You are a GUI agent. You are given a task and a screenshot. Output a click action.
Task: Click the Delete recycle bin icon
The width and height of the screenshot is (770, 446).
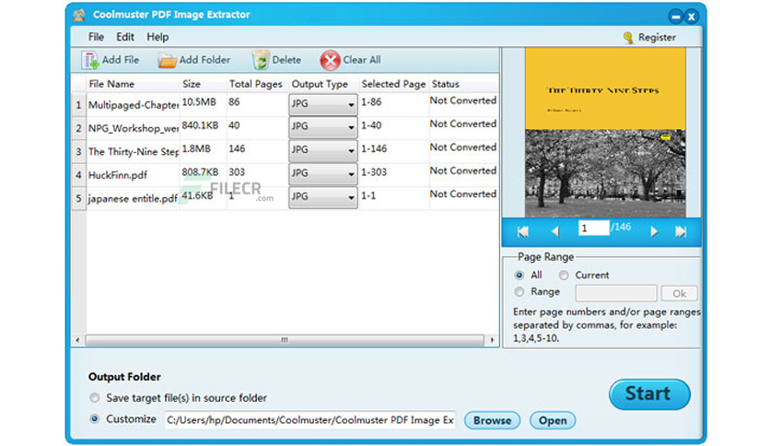(x=261, y=61)
